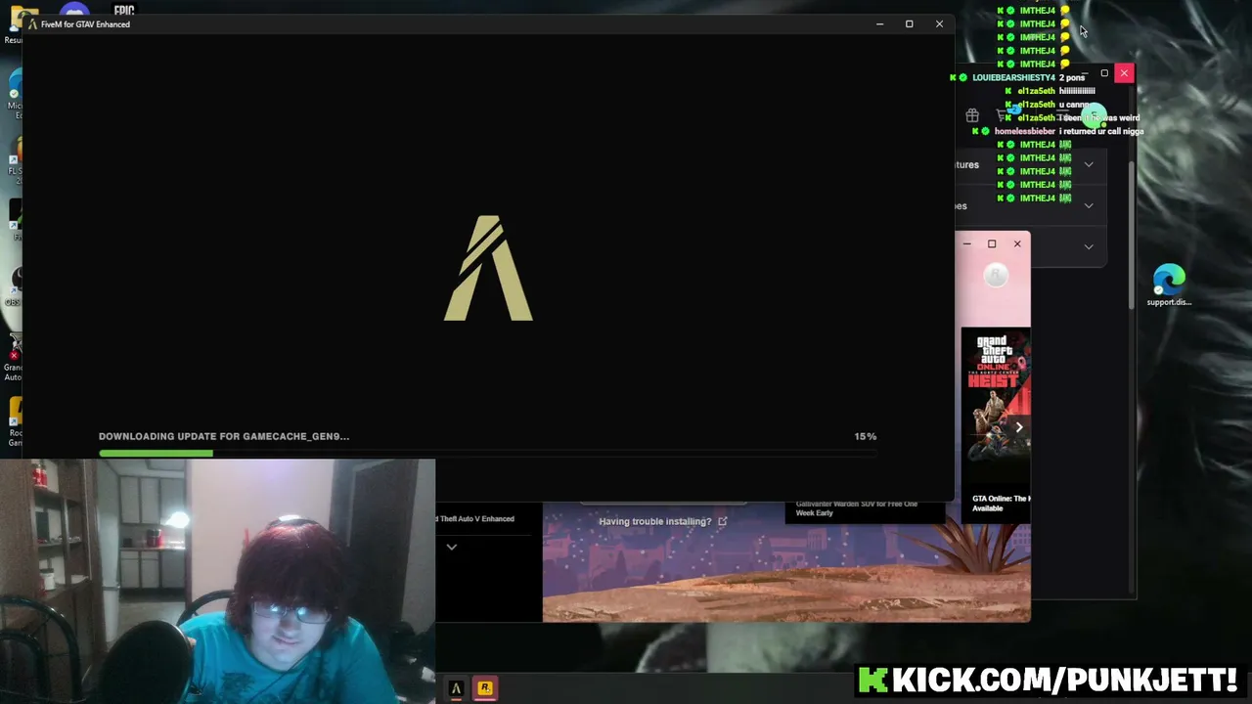The width and height of the screenshot is (1252, 704).
Task: Open the shopping cart in the background window
Action: [x=1001, y=115]
